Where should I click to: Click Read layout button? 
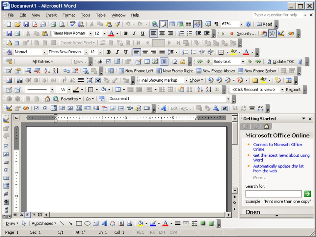(265, 24)
